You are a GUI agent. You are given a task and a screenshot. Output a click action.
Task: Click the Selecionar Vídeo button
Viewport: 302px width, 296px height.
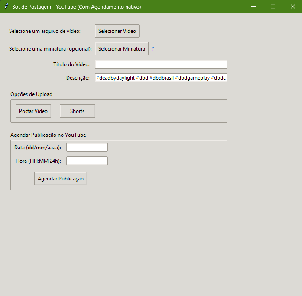coord(117,31)
